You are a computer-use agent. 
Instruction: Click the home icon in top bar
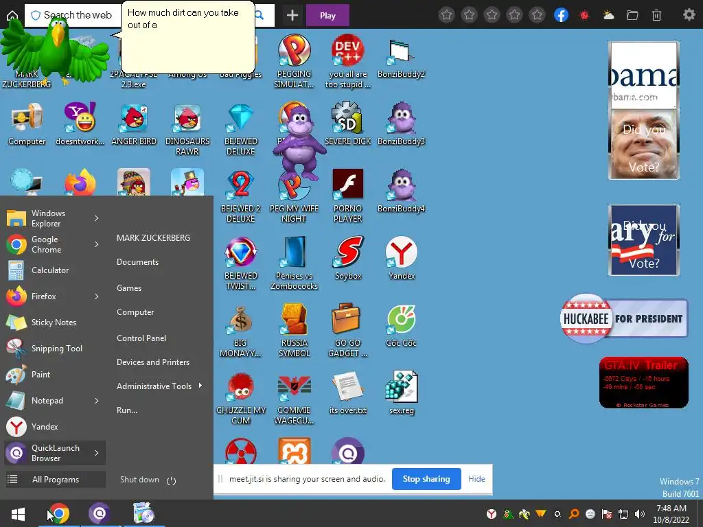12,16
